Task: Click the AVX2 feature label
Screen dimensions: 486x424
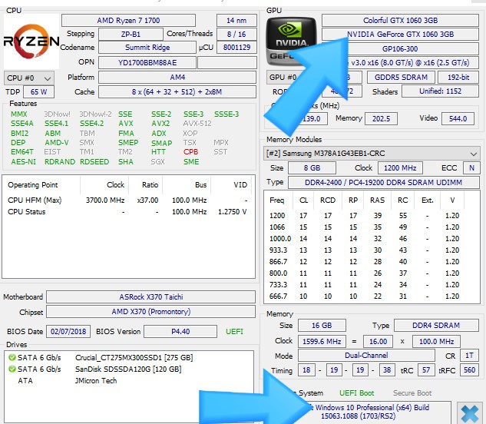Action: [160, 124]
